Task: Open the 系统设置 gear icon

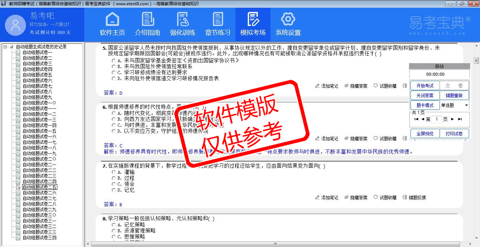Action: [x=288, y=19]
